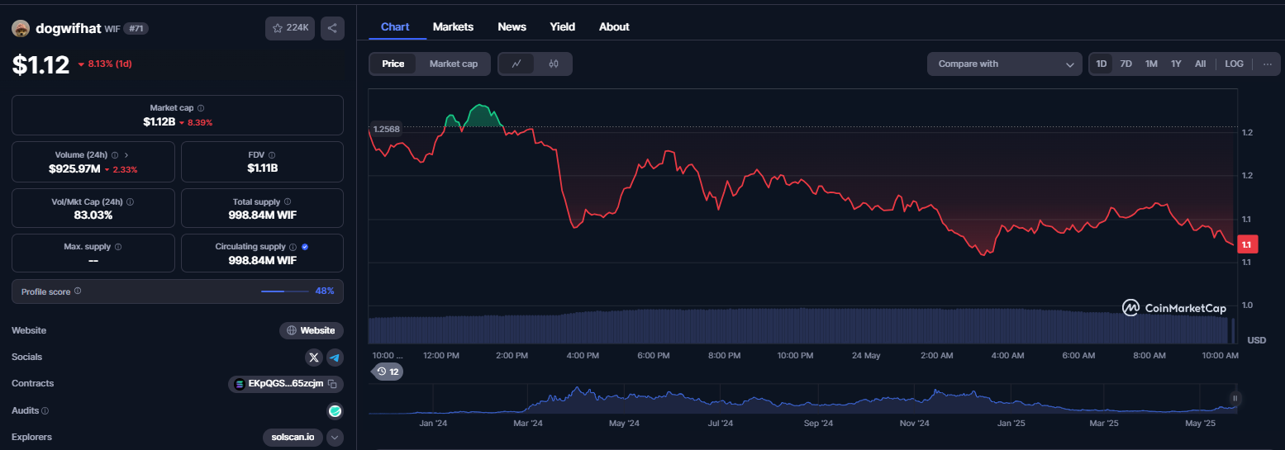The height and width of the screenshot is (450, 1285).
Task: Open the chart more options ellipsis
Action: (x=1268, y=64)
